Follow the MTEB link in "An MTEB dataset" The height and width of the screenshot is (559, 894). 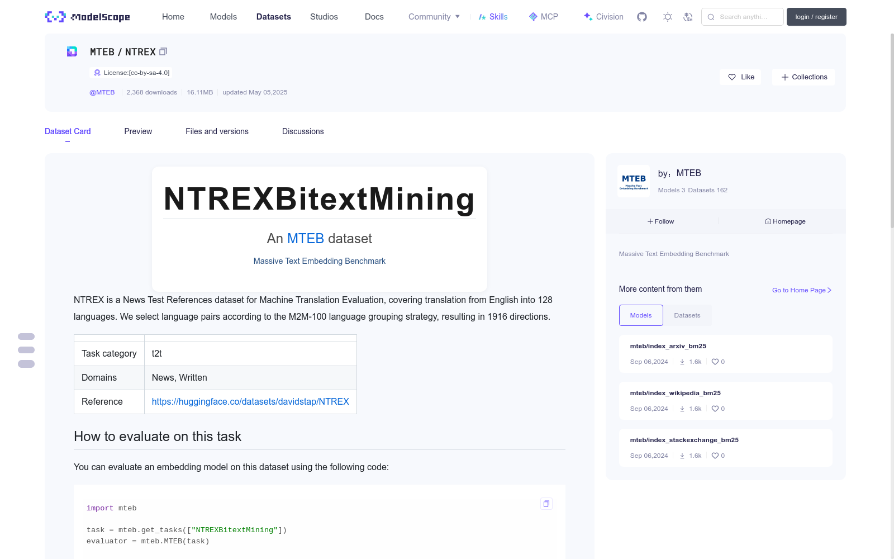tap(306, 239)
